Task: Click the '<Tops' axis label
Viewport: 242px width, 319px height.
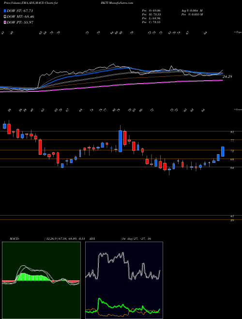Action: 238,32
